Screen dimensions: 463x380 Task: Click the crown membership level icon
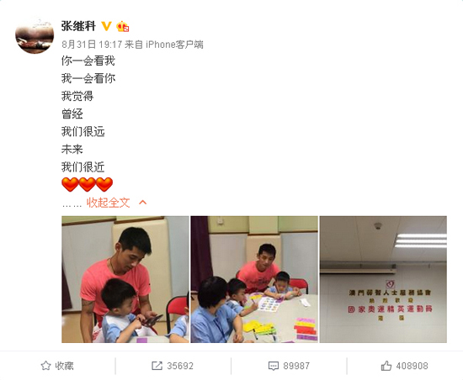(123, 26)
